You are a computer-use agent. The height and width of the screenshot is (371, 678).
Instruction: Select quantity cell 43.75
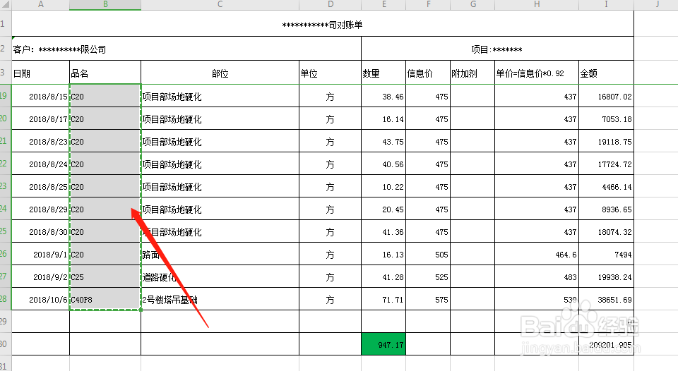[x=383, y=141]
